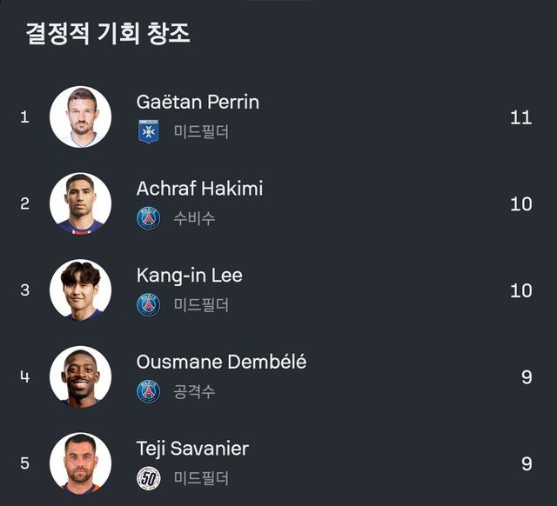Screen dimensions: 557x506
Task: Click the 수비수 position label for Hakimi
Action: coord(194,218)
